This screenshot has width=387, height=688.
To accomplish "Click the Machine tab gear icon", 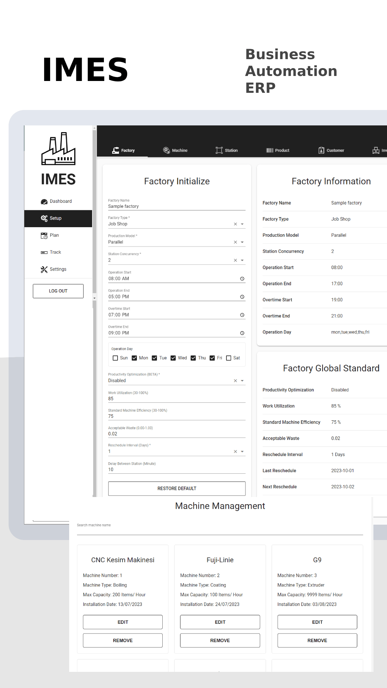I will tap(166, 150).
